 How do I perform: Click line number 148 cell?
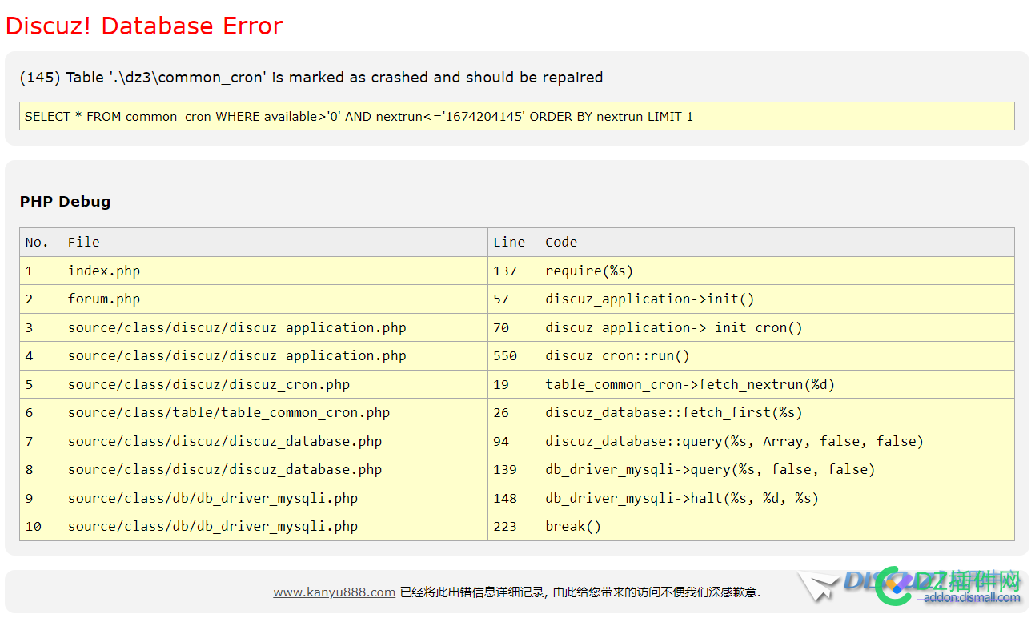coord(513,498)
